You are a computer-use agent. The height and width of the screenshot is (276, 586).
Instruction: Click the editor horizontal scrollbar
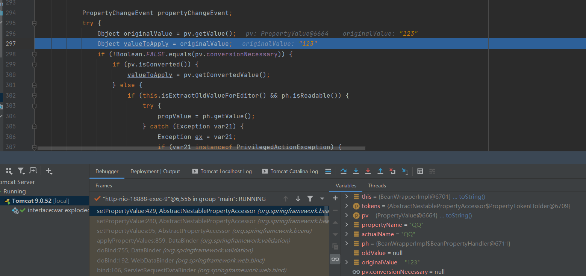(201, 148)
